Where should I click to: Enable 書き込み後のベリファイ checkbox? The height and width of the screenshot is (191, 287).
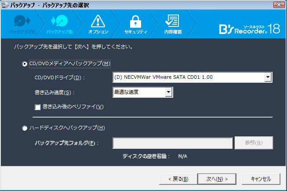38,107
